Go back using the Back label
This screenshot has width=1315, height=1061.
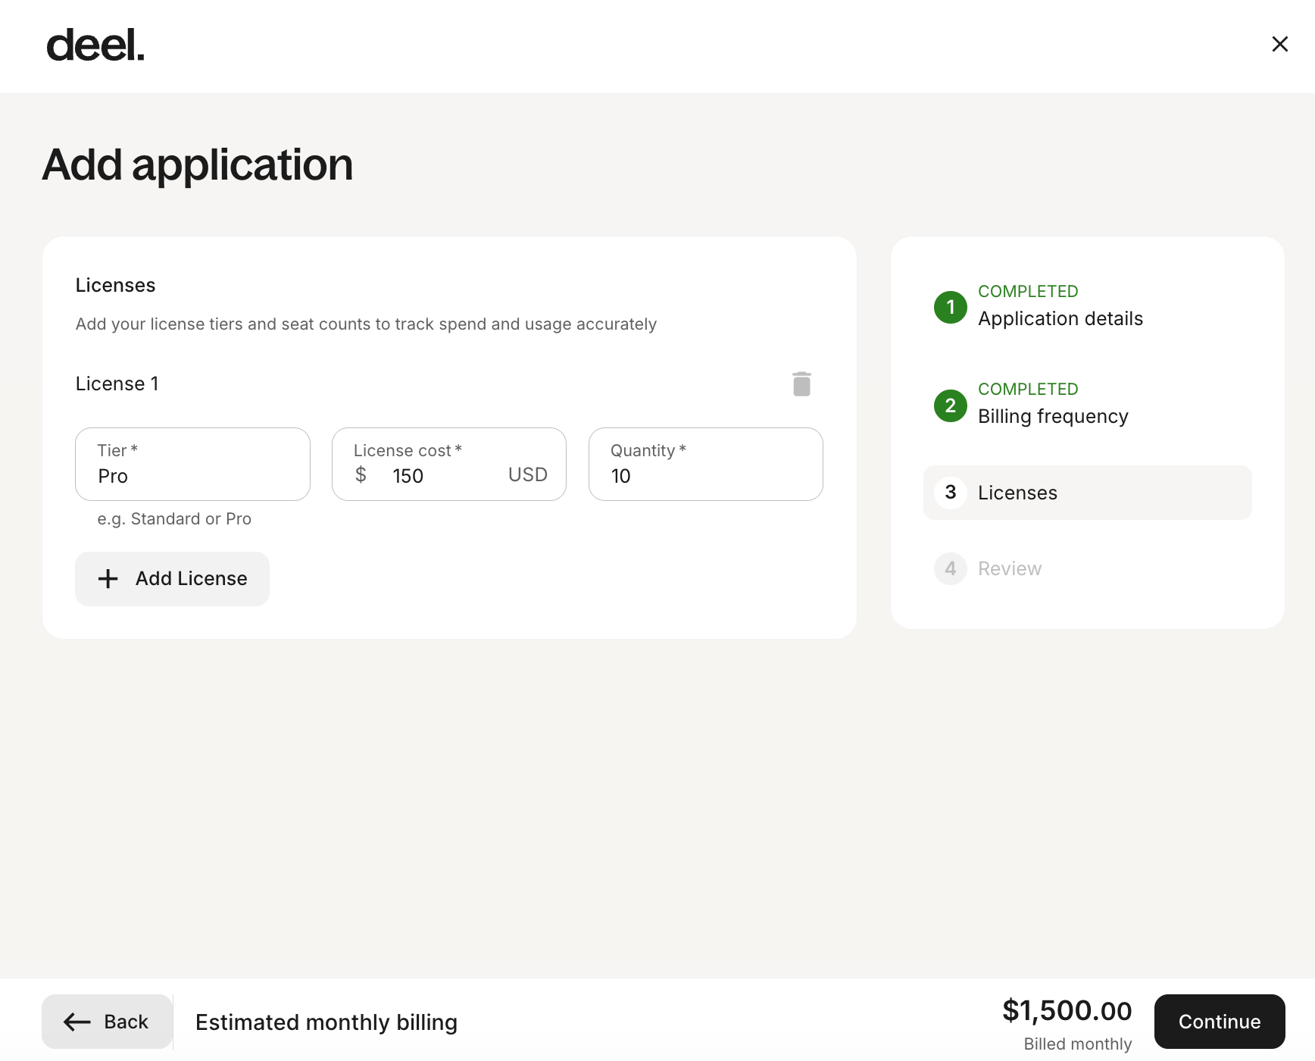coord(126,1022)
